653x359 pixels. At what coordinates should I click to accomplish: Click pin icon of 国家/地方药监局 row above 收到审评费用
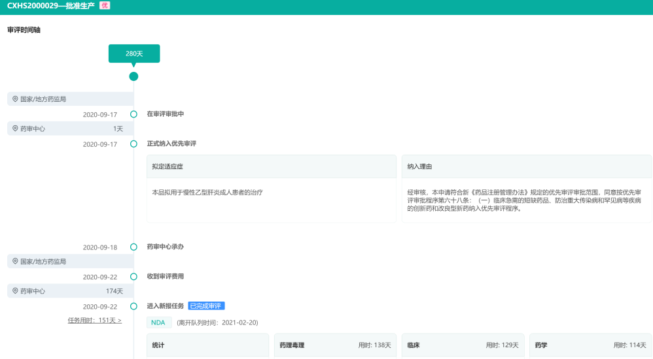[x=15, y=262]
